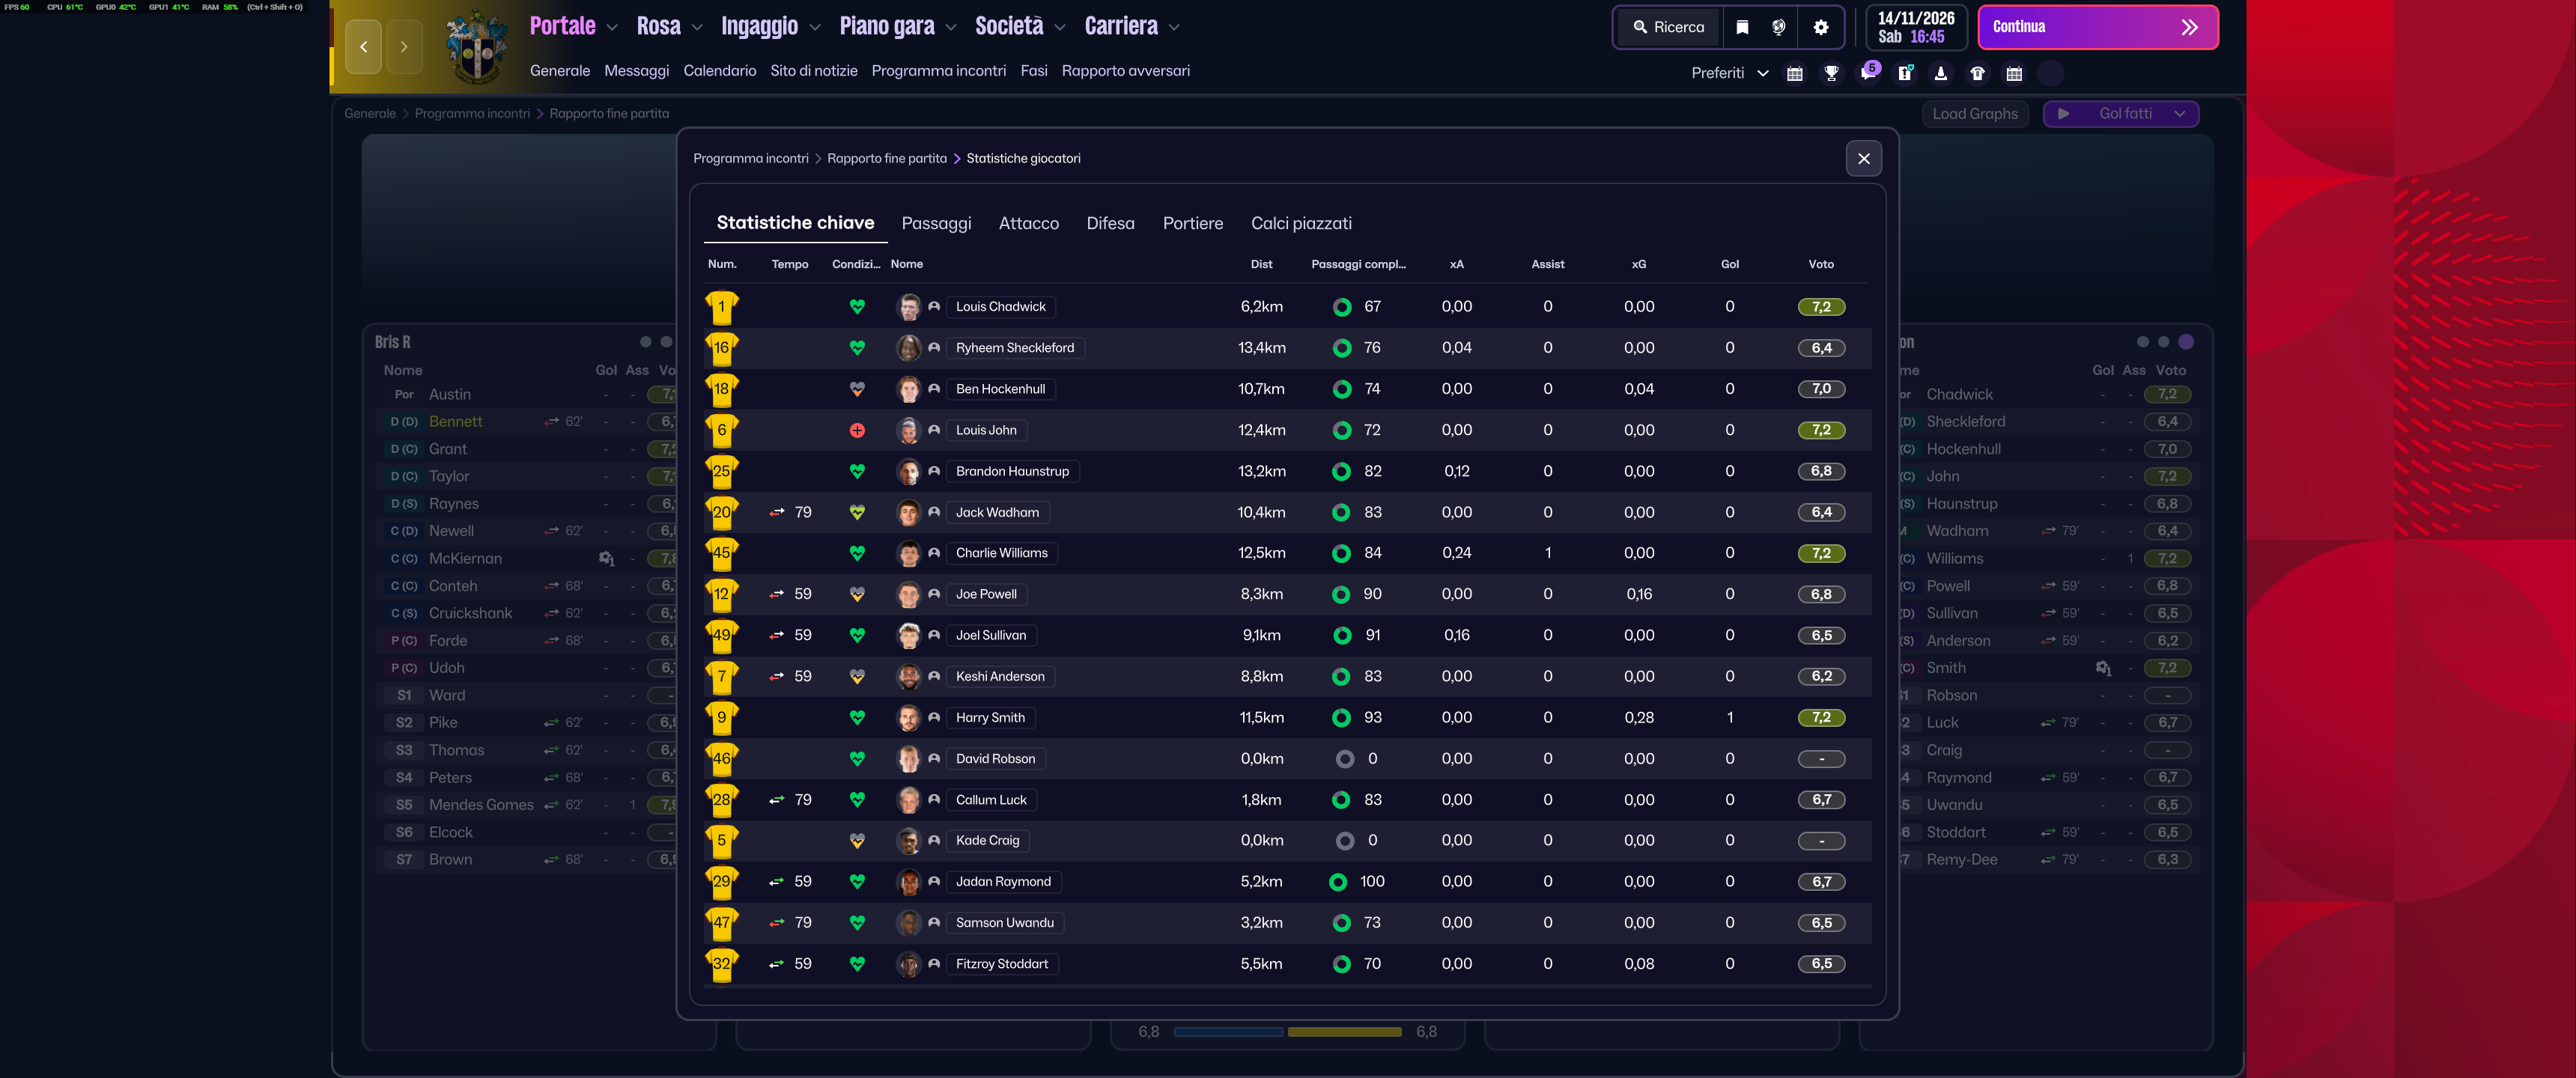This screenshot has width=2576, height=1078.
Task: Click the globe world icon
Action: (1778, 27)
